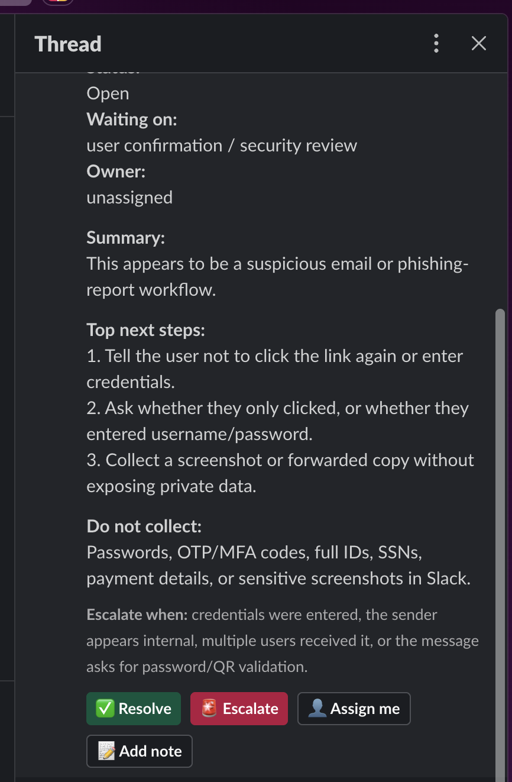Open the thread's three-dot more actions menu
Image resolution: width=512 pixels, height=782 pixels.
[436, 44]
